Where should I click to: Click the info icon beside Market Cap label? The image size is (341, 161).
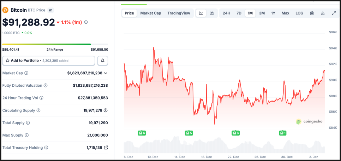[x=26, y=73]
